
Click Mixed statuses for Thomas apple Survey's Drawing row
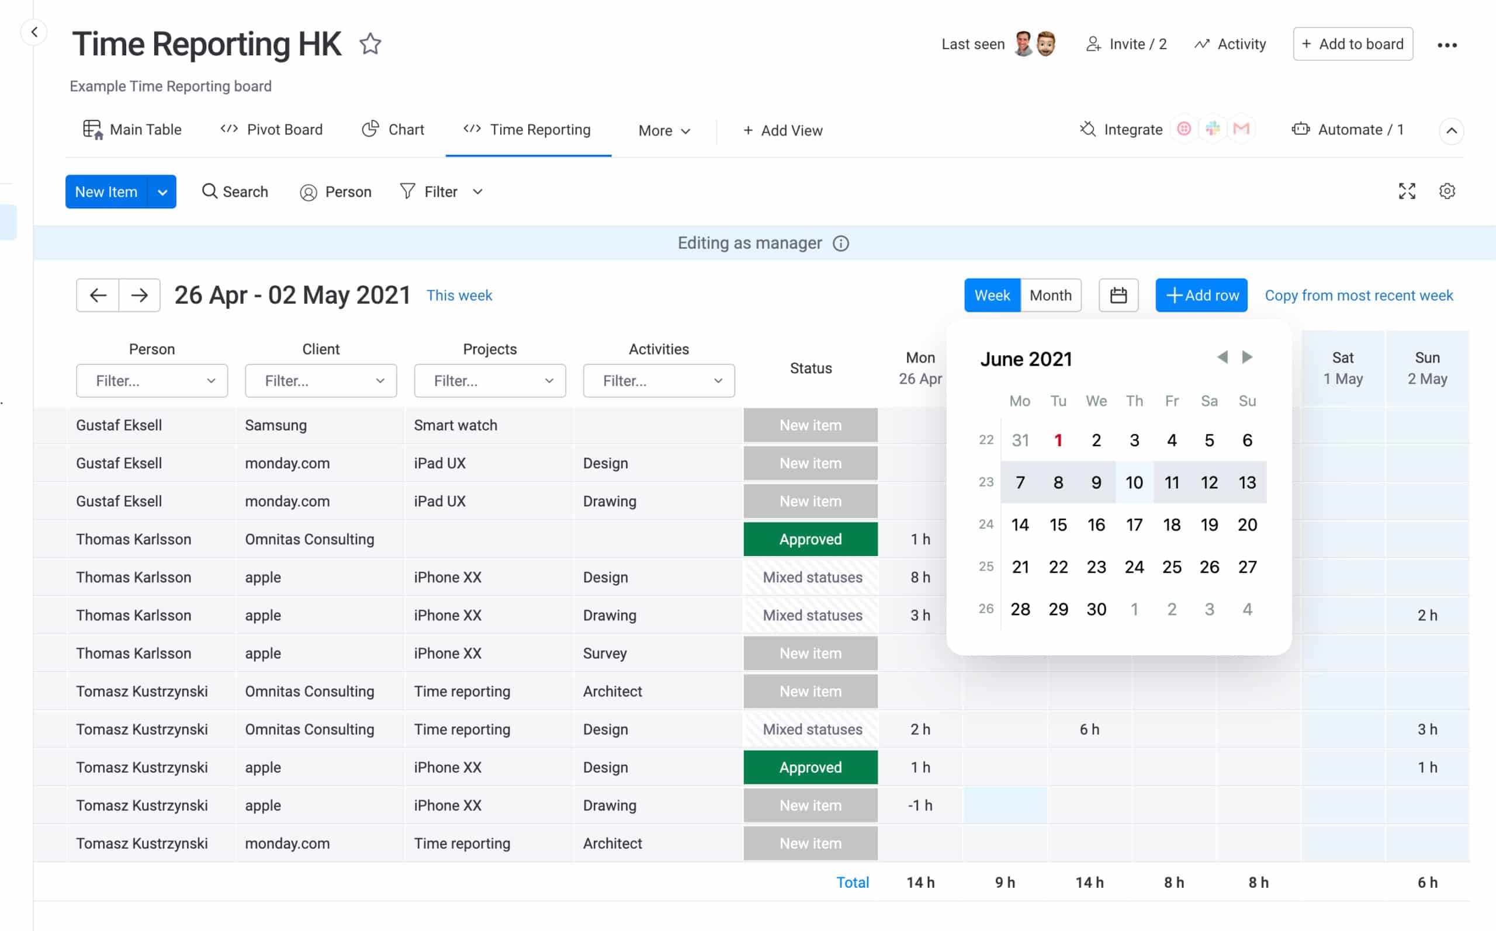(811, 615)
